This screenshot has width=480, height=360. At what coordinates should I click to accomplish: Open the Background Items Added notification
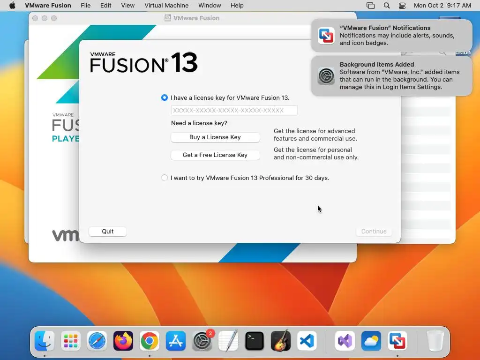pyautogui.click(x=392, y=75)
